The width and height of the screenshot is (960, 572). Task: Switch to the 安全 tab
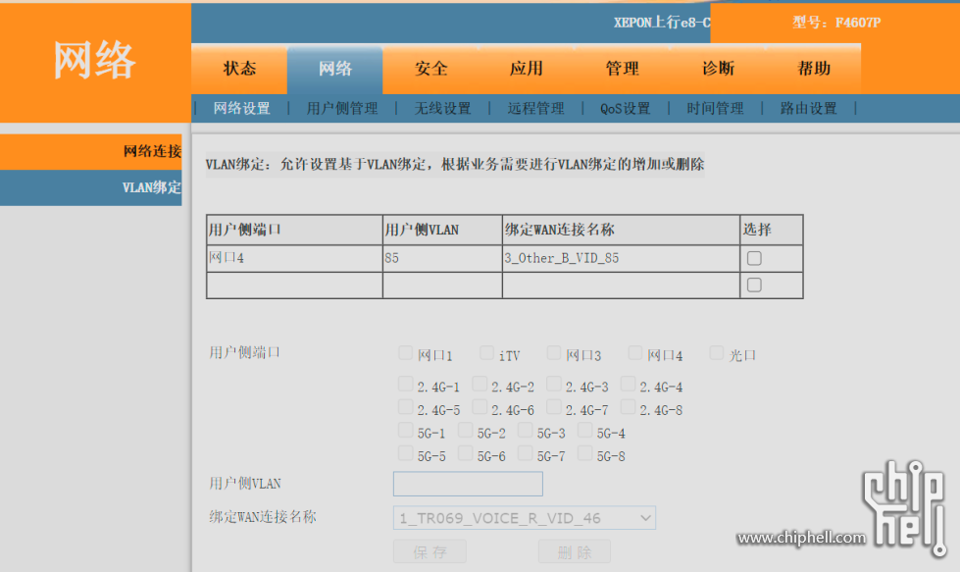click(x=431, y=69)
